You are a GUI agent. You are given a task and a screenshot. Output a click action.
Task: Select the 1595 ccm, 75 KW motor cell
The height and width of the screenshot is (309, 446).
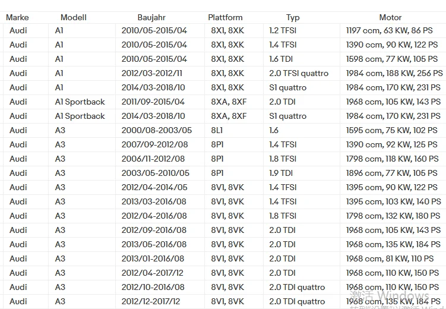click(393, 130)
